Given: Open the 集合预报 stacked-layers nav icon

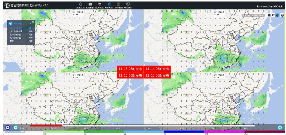Looking at the screenshot, I should (x=100, y=4).
